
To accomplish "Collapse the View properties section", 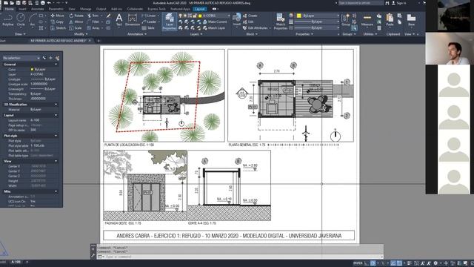I will (x=56, y=162).
